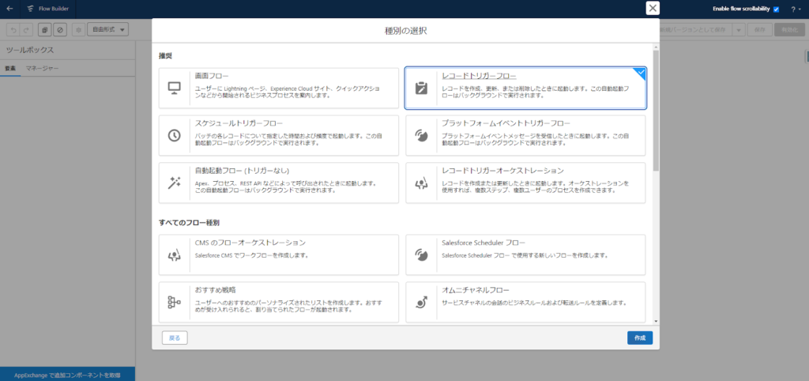Choose the 自動起動フロー magic wand icon
The width and height of the screenshot is (809, 381).
175,183
